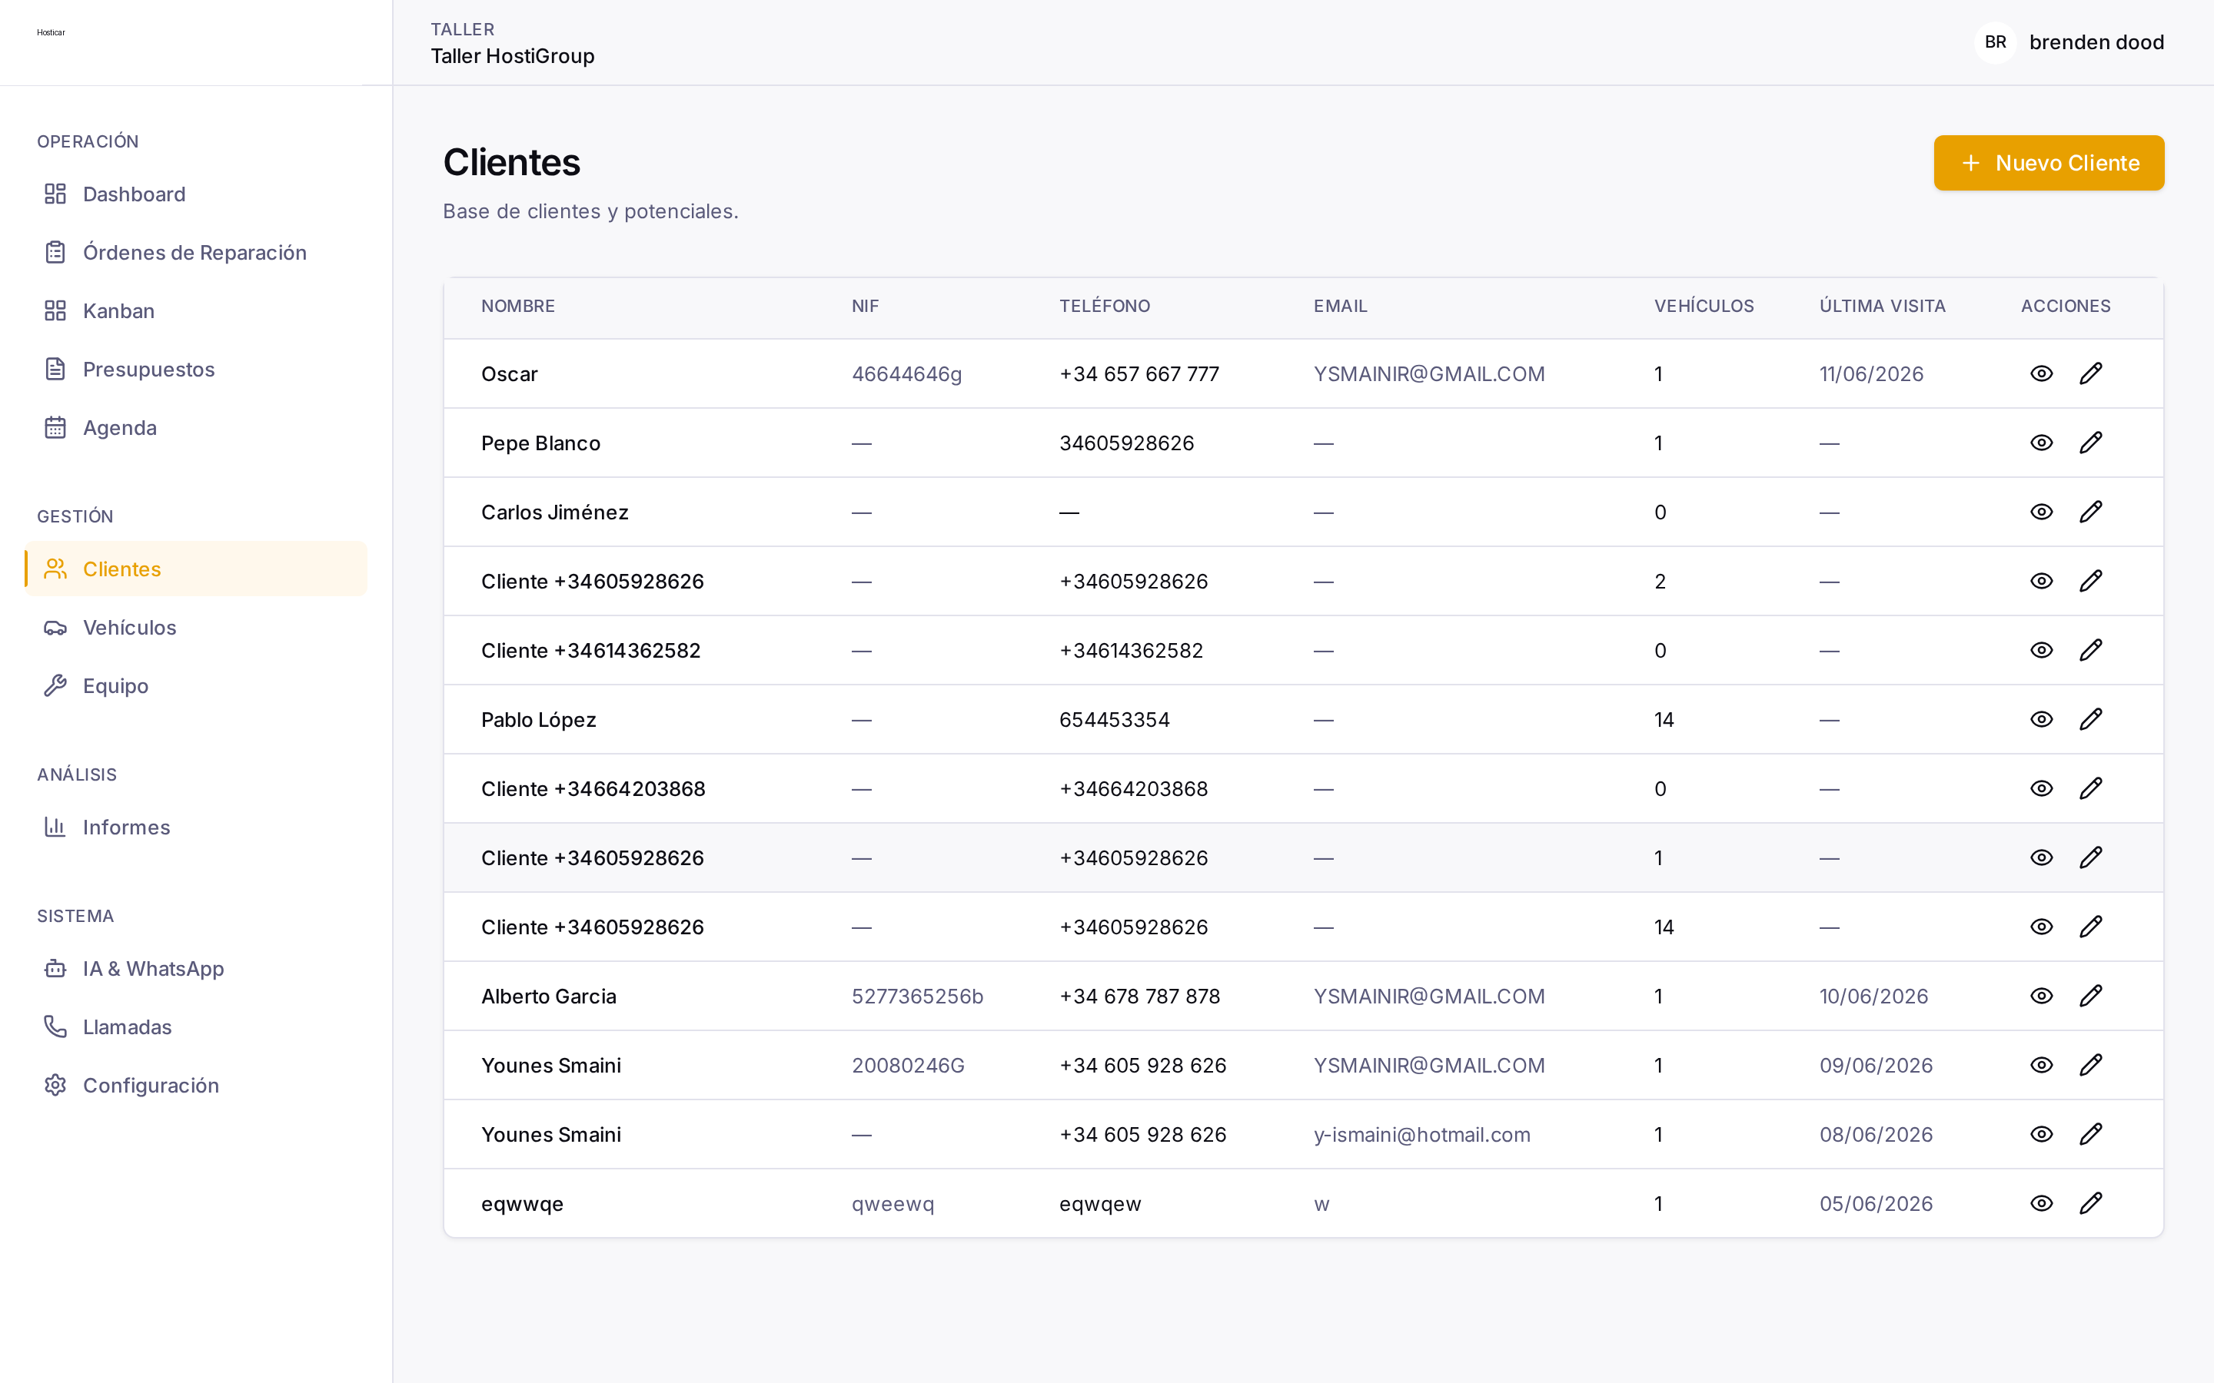View Cliente +34605928626 with 2 vehicles
Viewport: 2214px width, 1383px height.
coord(2041,581)
